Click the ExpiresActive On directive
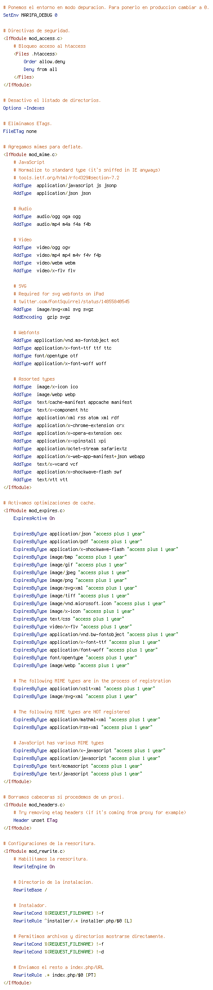Viewport: 213px width, 990px height. [34, 518]
